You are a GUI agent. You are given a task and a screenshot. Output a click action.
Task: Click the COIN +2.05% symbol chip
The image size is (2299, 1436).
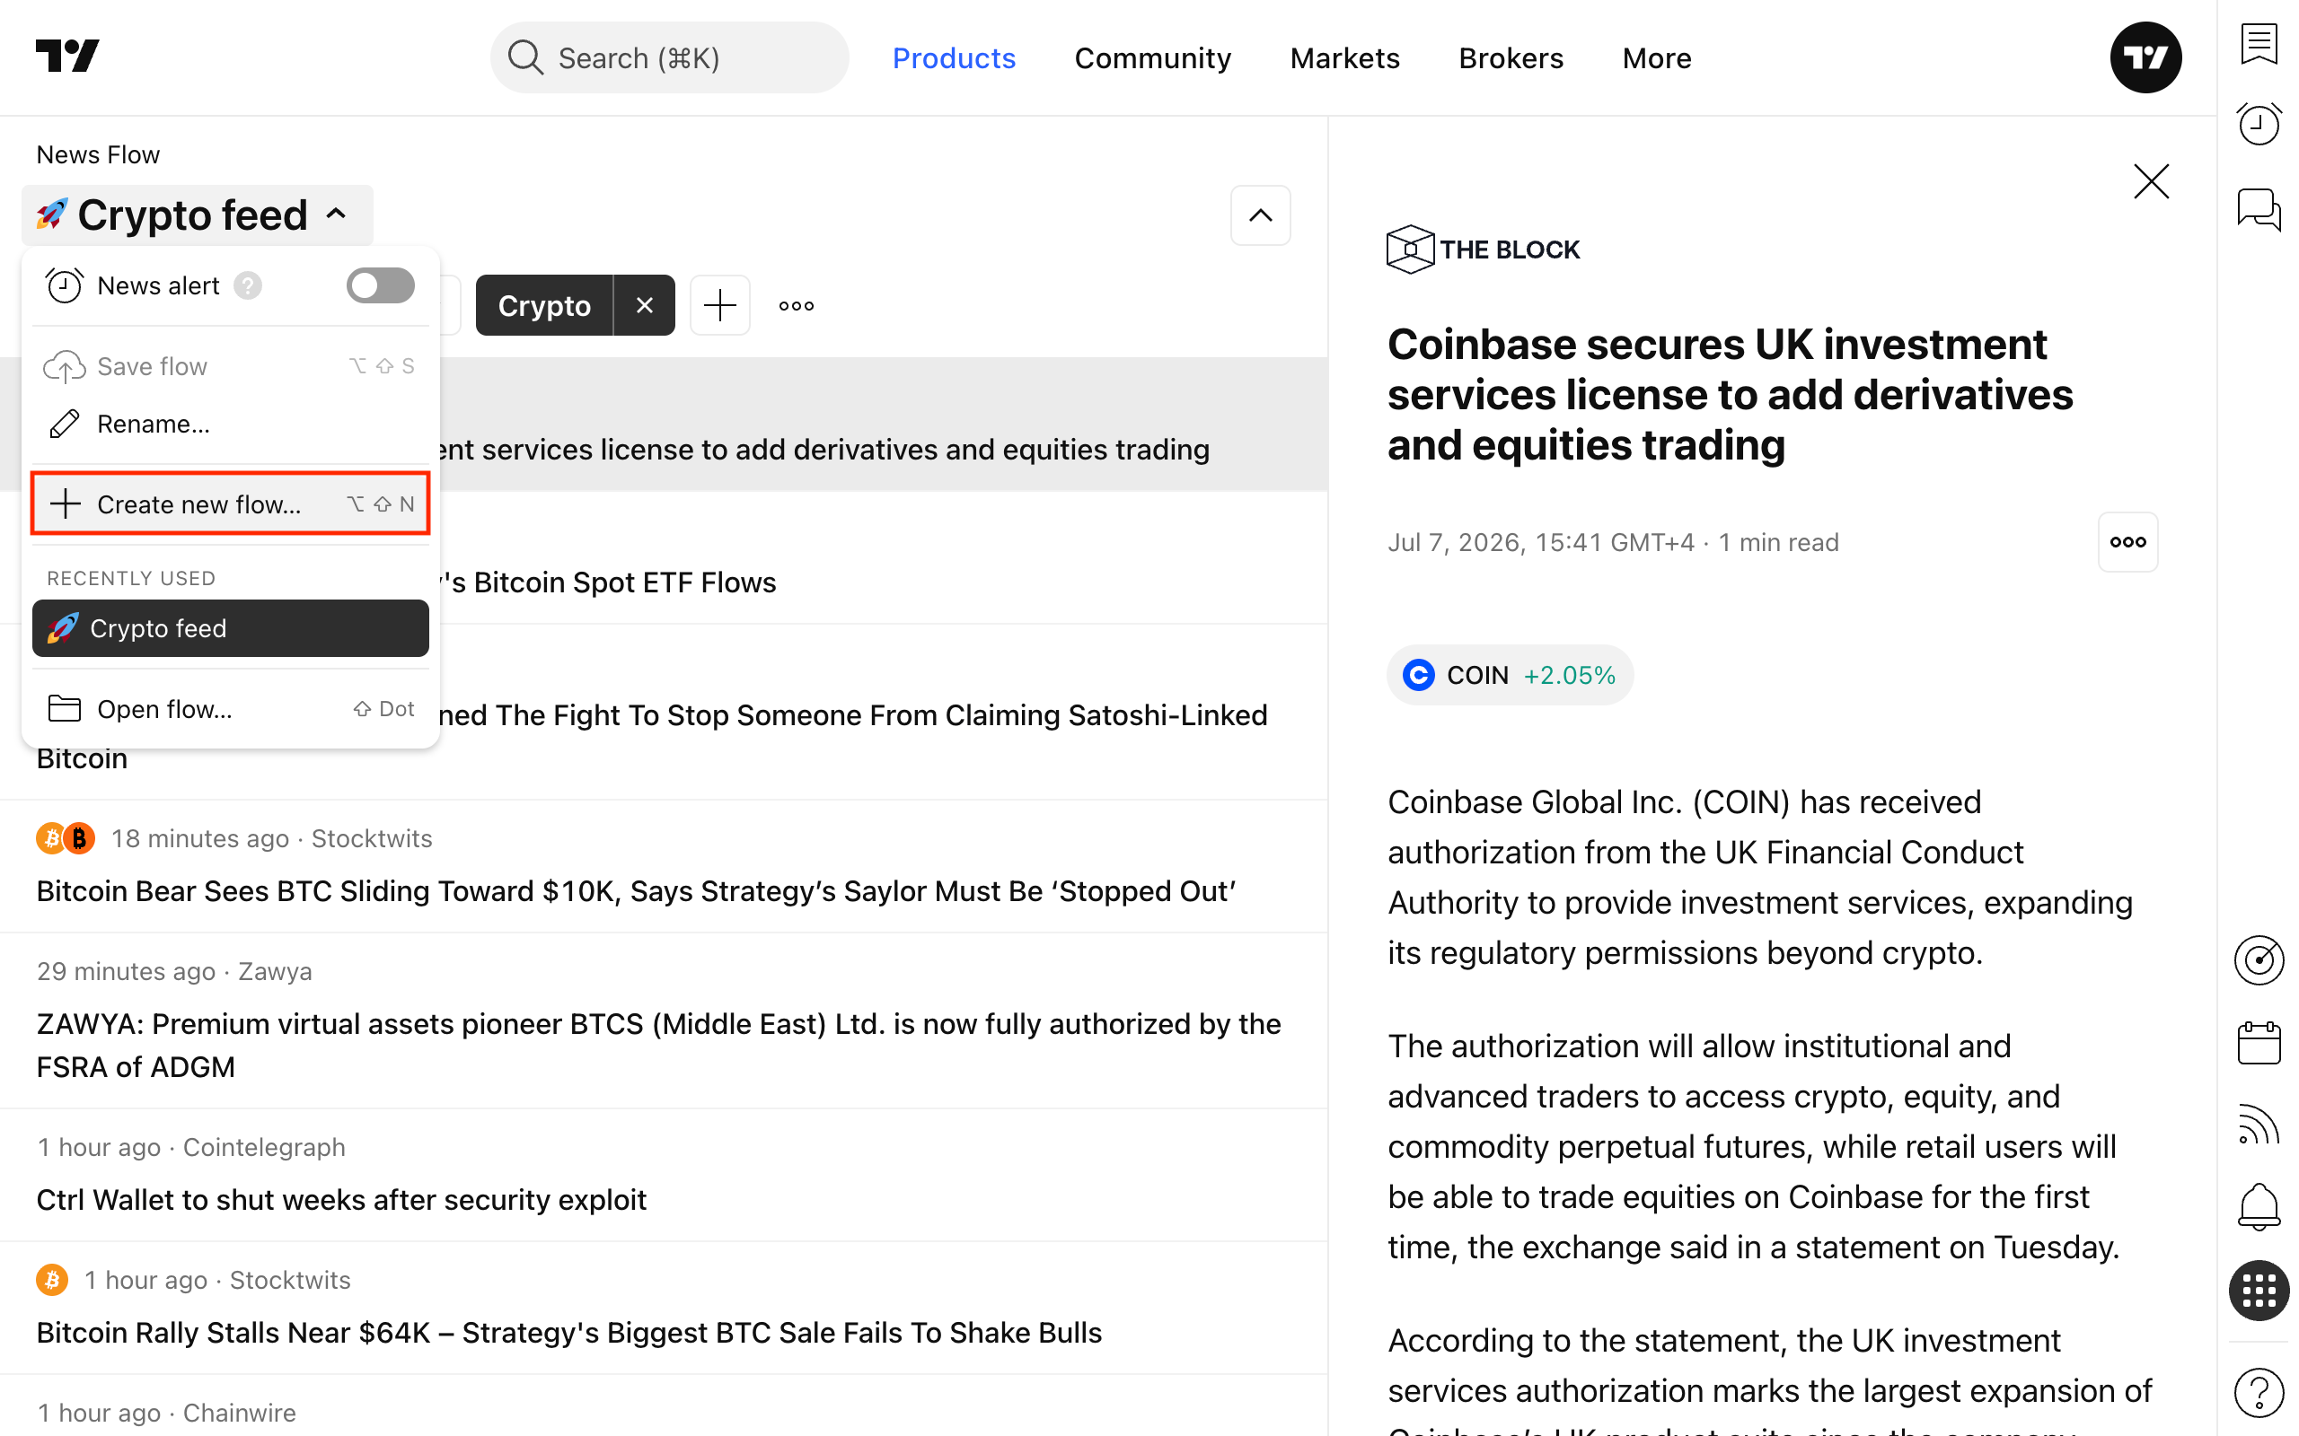pyautogui.click(x=1510, y=675)
